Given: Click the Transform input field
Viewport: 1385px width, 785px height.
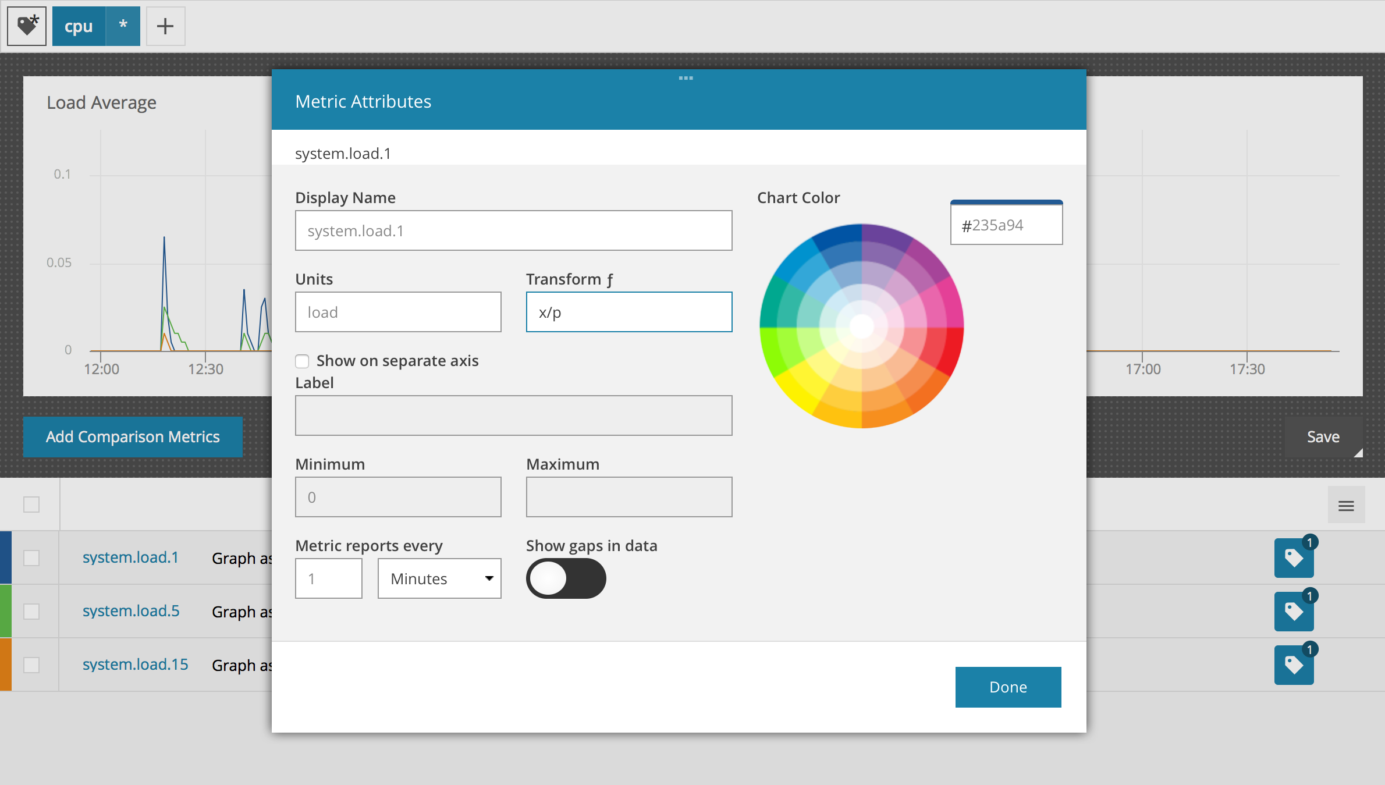Looking at the screenshot, I should pos(629,312).
